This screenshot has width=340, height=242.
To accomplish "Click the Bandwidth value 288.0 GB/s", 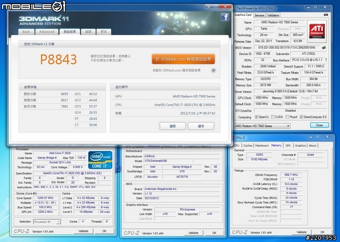I will click(x=313, y=85).
